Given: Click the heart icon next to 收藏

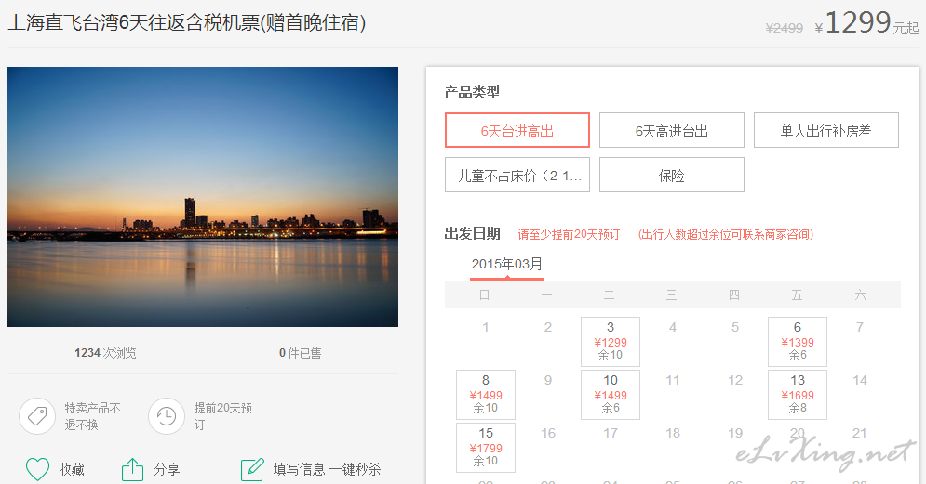Looking at the screenshot, I should (37, 470).
